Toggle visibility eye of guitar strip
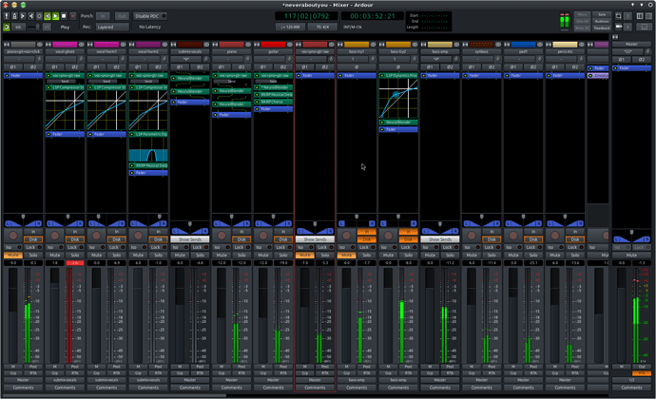656x399 pixels. click(290, 45)
